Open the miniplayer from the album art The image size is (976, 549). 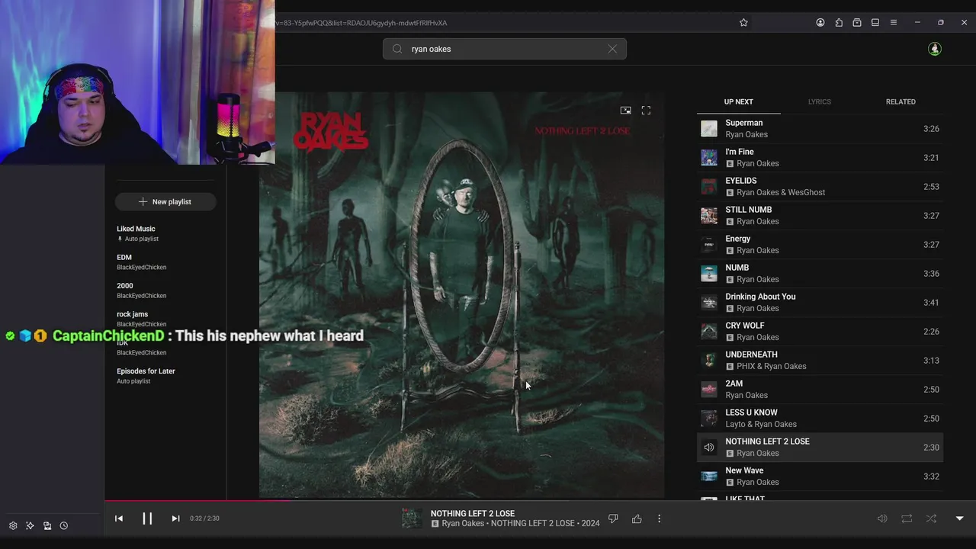click(625, 111)
